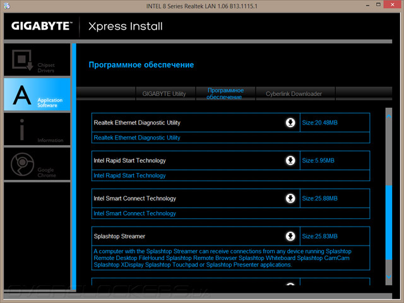Click the Size:25.88MB value

320,198
